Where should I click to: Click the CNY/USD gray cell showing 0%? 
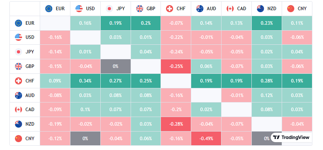[85, 139]
